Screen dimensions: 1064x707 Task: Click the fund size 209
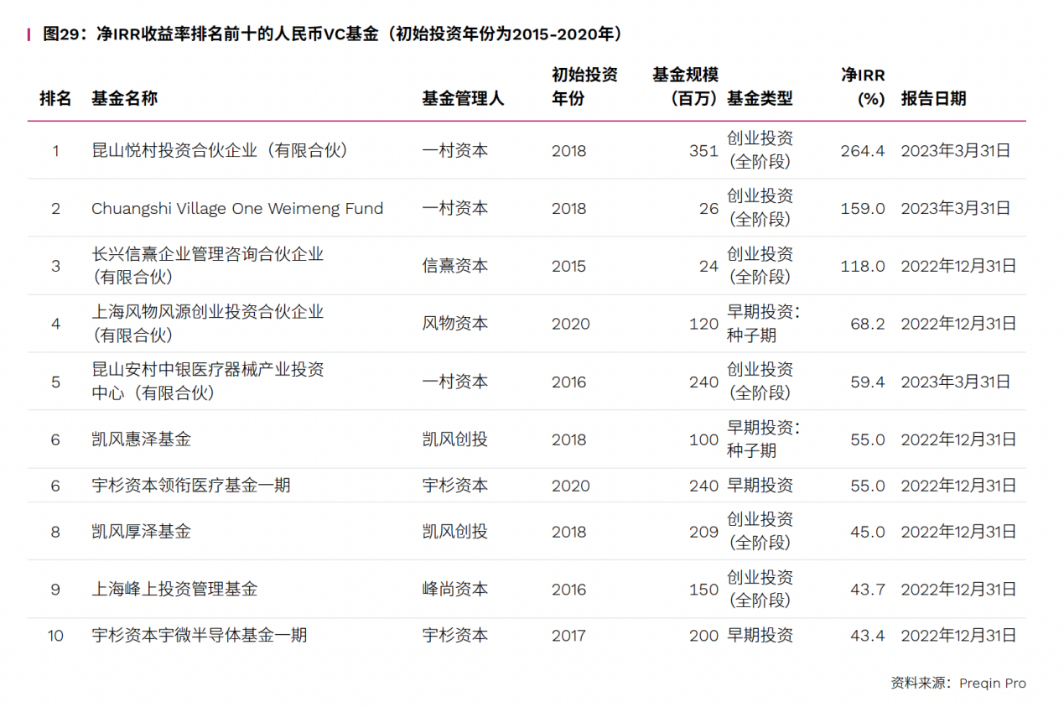coord(704,532)
